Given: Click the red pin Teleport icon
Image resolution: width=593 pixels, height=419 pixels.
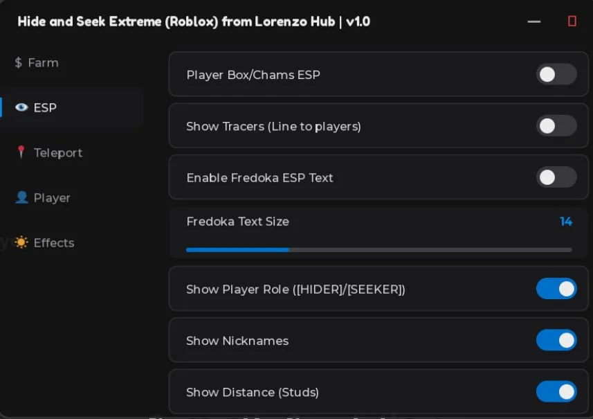Looking at the screenshot, I should (x=21, y=152).
